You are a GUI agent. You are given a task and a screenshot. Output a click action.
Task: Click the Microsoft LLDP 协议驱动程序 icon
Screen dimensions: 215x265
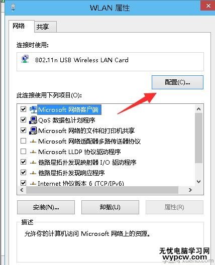pos(33,152)
